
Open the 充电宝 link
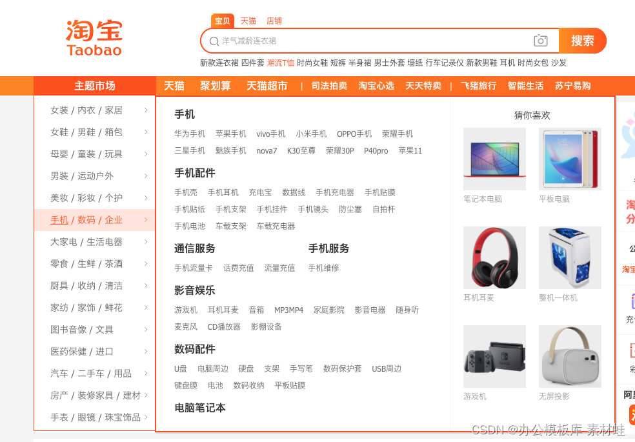coord(260,193)
